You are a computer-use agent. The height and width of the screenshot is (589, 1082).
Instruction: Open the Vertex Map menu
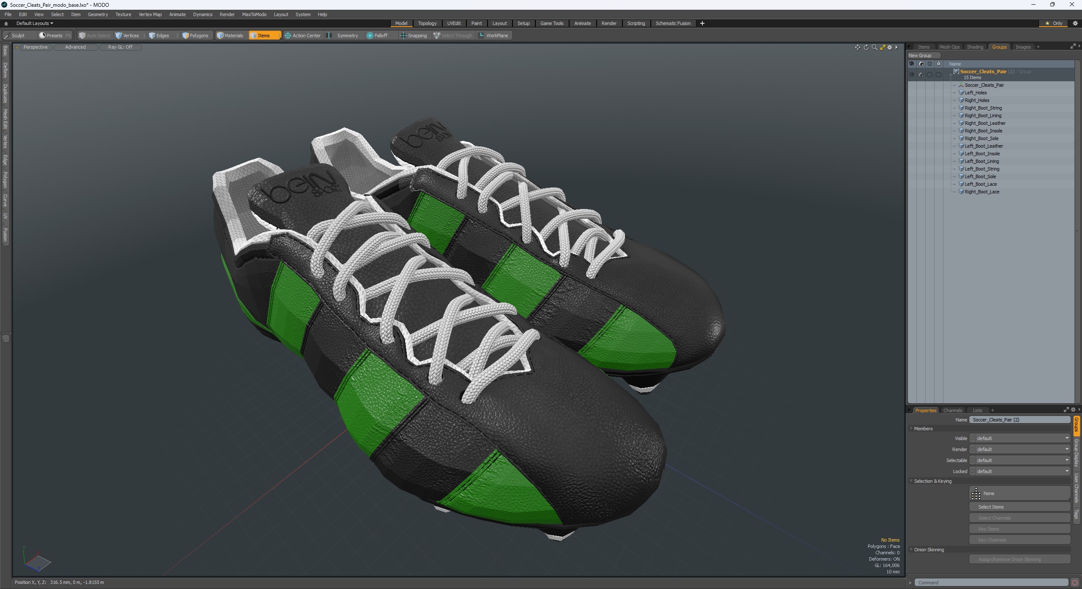[150, 14]
